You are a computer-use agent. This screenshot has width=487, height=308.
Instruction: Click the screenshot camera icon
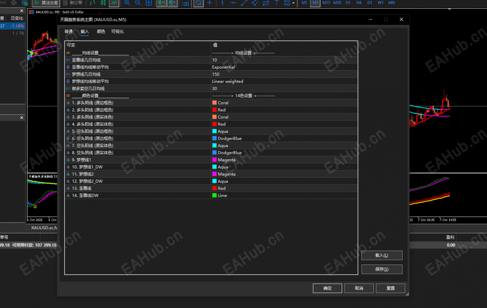click(x=186, y=3)
